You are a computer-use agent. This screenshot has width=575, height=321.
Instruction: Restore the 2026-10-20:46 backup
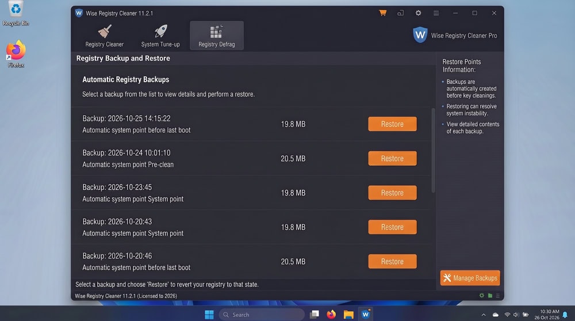(392, 262)
